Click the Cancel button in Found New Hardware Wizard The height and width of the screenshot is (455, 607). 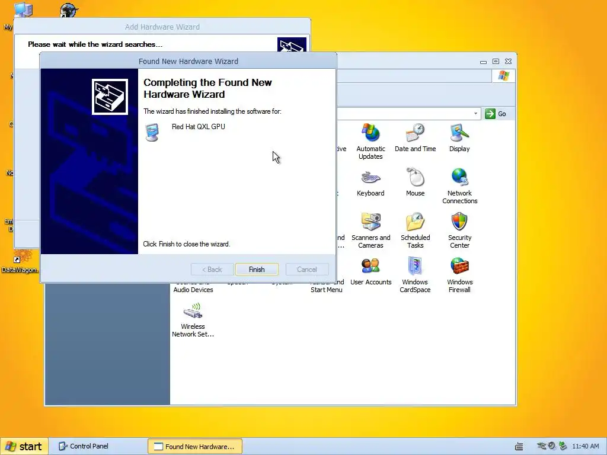coord(307,270)
